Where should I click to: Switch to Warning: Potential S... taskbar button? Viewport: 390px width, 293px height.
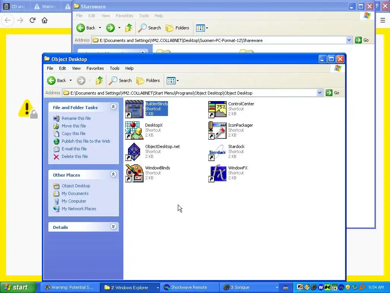coord(70,288)
